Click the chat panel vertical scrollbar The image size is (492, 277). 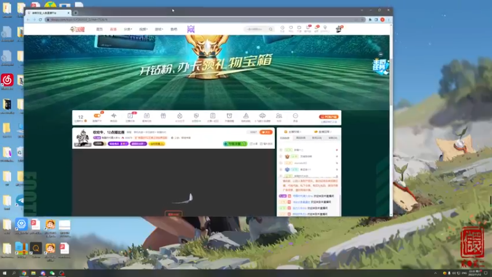coord(340,204)
